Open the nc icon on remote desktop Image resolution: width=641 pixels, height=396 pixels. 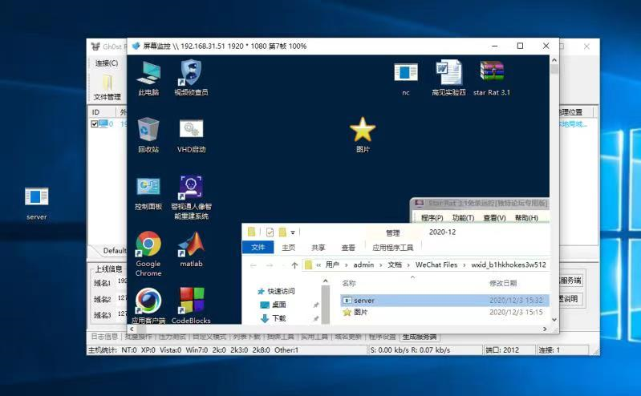point(406,73)
